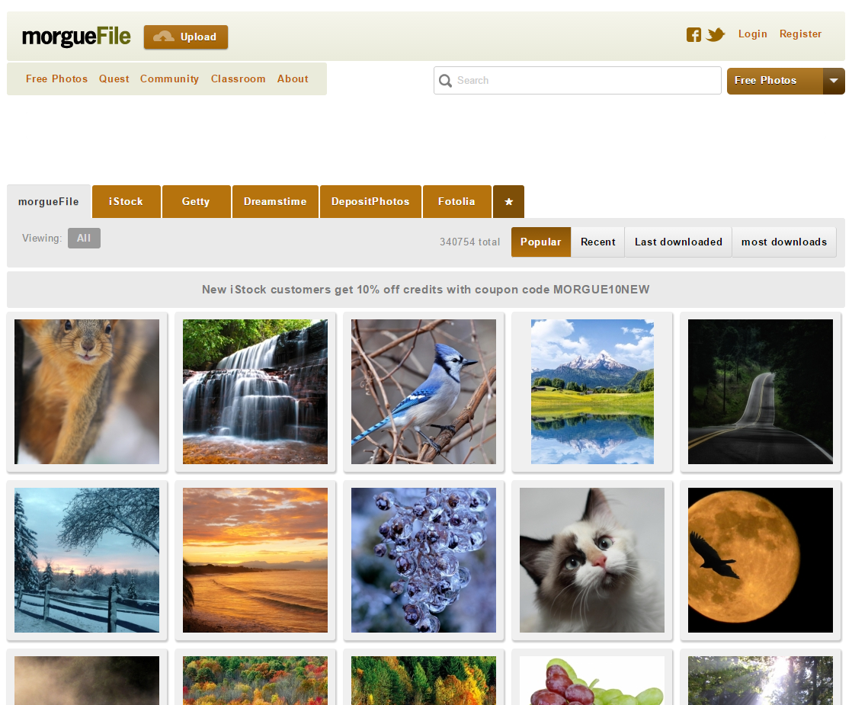The image size is (852, 705).
Task: Open the frozen berries photo thumbnail
Action: point(424,560)
